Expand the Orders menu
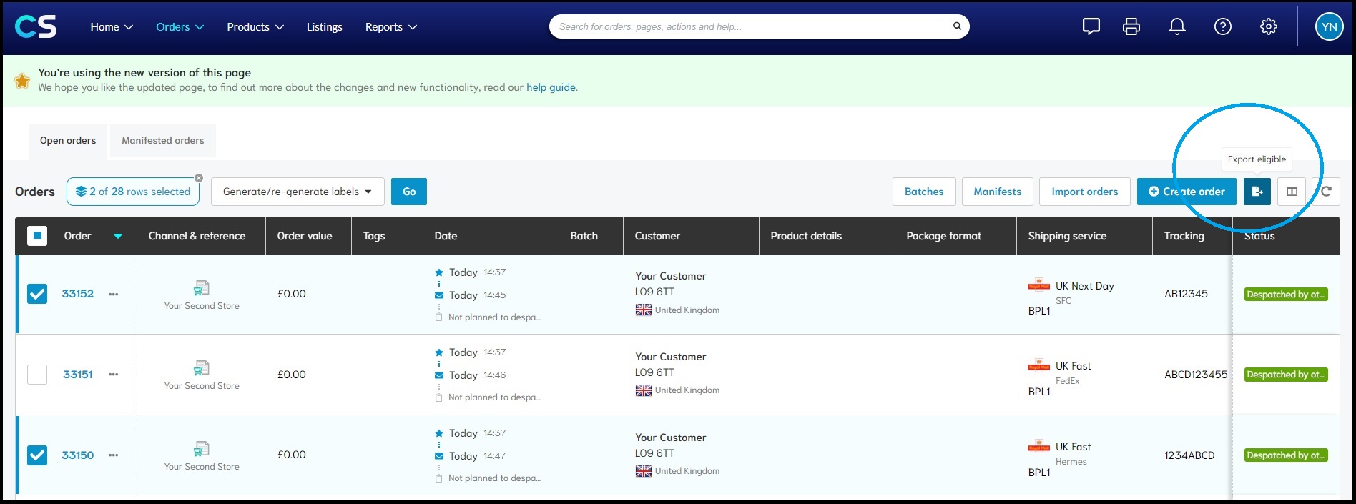 click(x=180, y=27)
